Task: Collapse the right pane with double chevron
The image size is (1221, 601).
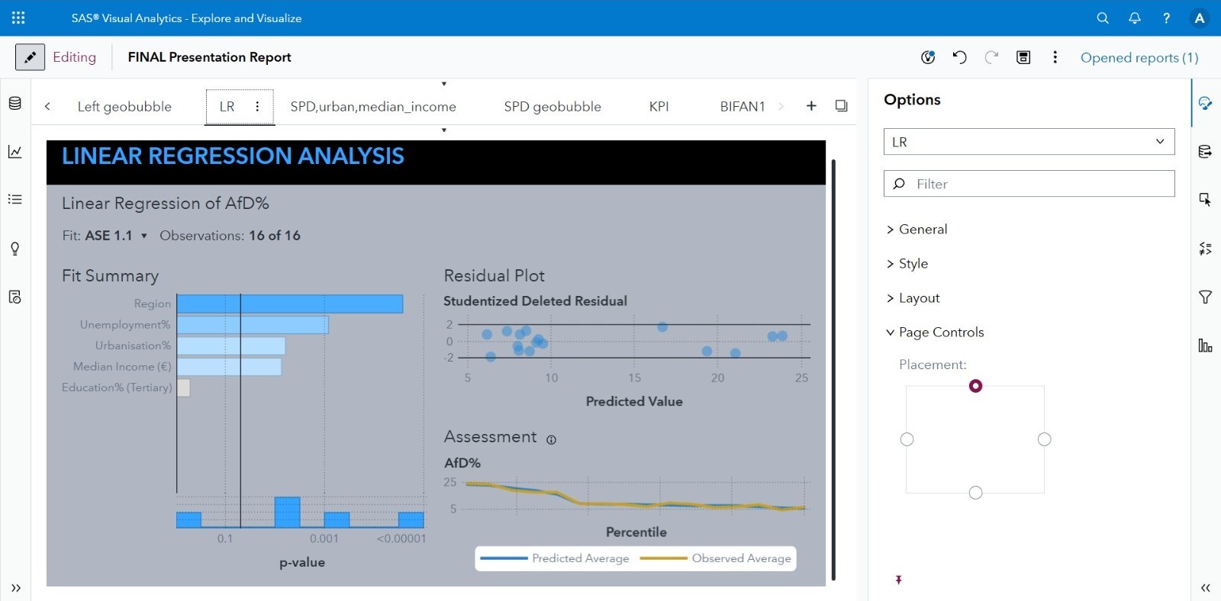Action: (x=1206, y=588)
